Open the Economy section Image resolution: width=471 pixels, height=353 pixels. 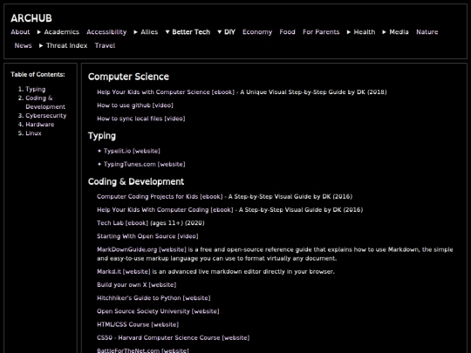[x=257, y=32]
